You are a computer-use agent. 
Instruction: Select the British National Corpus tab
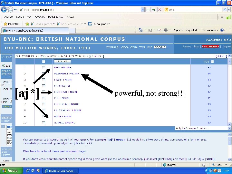(35, 31)
